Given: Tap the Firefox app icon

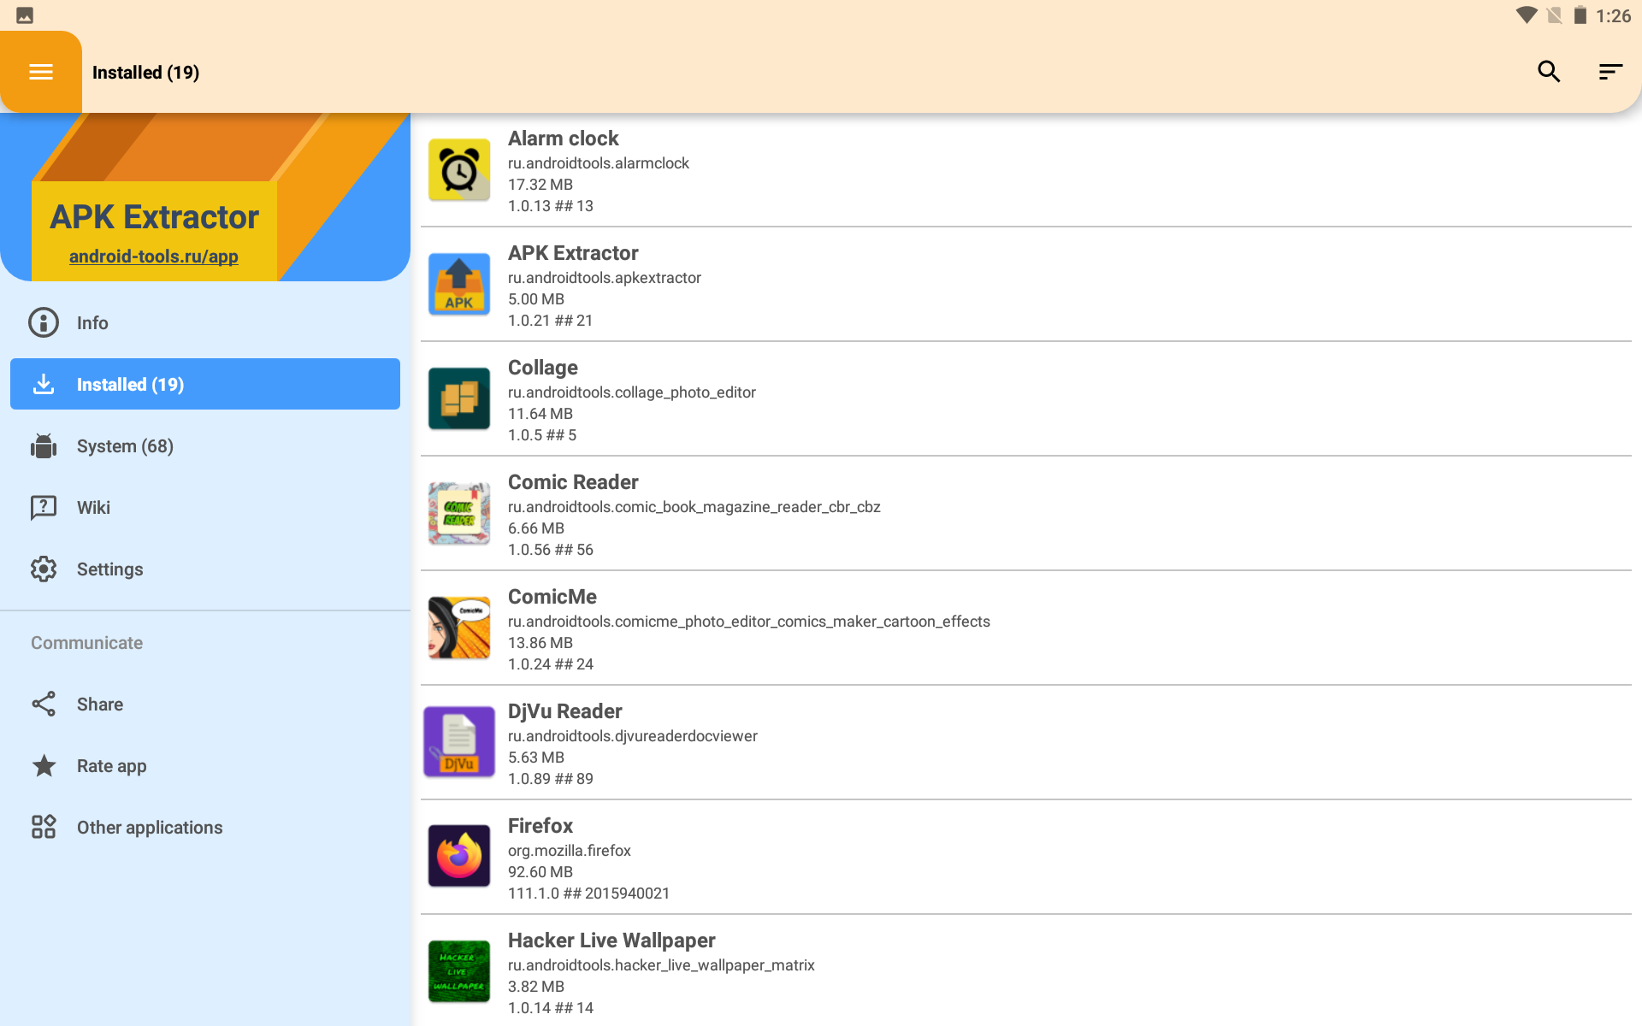Looking at the screenshot, I should pyautogui.click(x=459, y=856).
